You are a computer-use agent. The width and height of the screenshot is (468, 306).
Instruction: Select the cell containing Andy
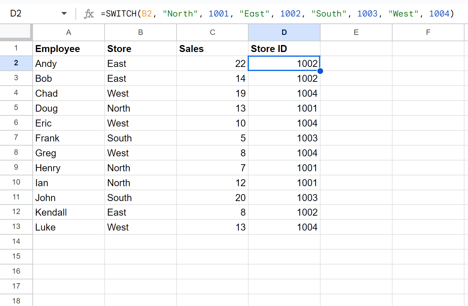click(68, 63)
